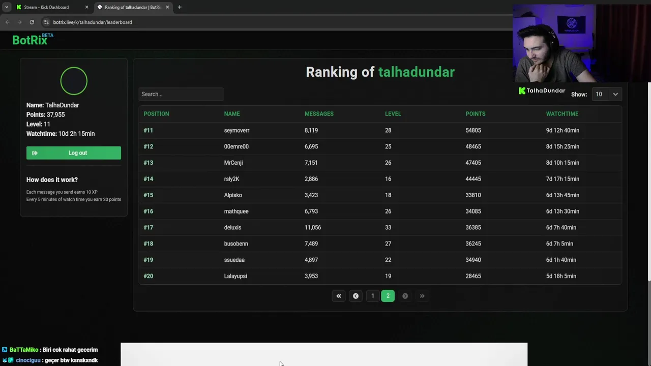Open the Show rows count dropdown
Screen dimensions: 651x366
point(607,94)
